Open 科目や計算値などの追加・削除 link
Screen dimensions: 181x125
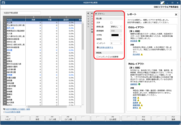click(18, 109)
